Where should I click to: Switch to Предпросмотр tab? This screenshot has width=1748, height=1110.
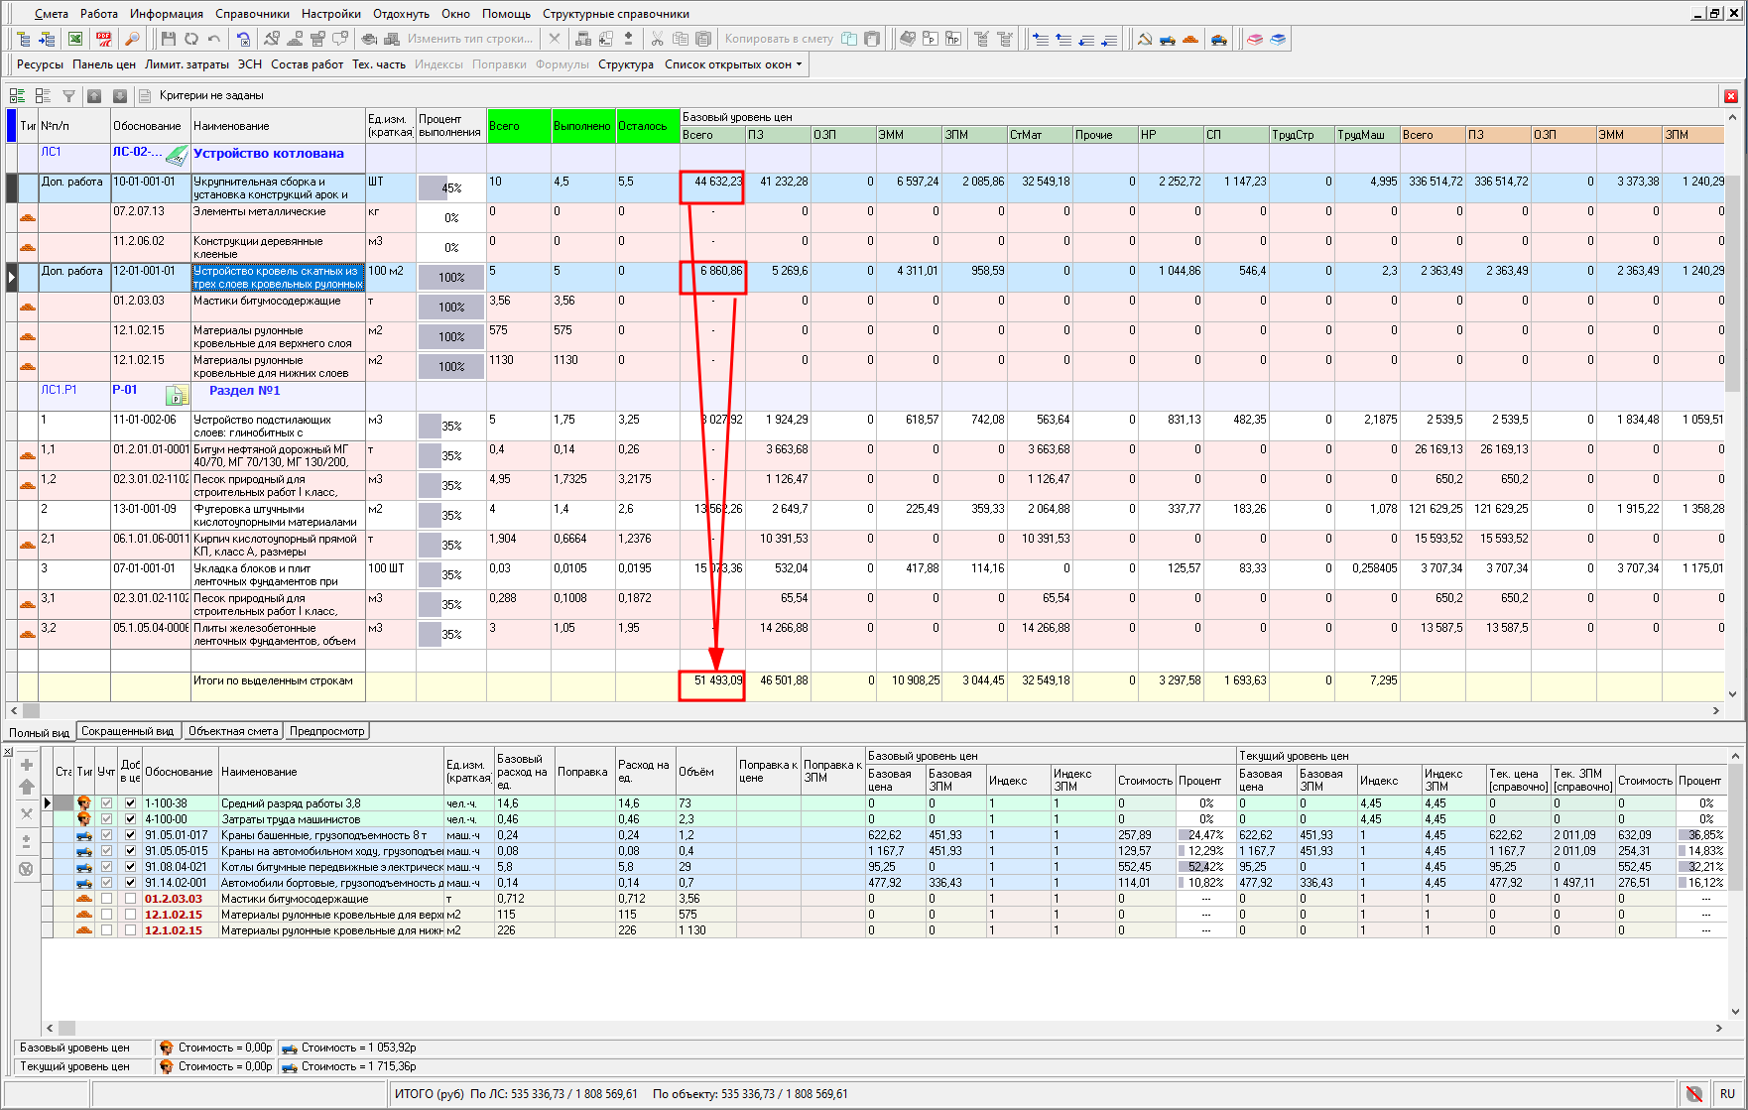[x=327, y=731]
